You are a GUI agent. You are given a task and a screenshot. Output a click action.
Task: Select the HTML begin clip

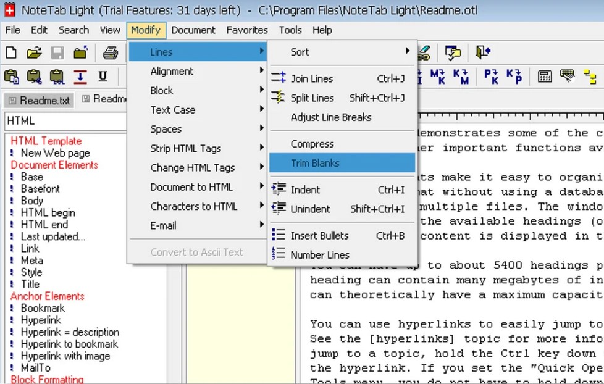tap(48, 212)
